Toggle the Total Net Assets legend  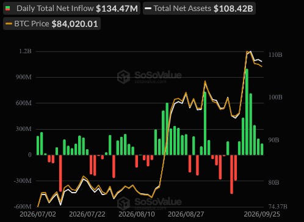click(x=199, y=9)
